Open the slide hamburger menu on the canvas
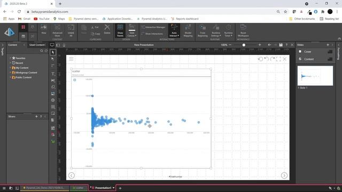Image resolution: width=342 pixels, height=192 pixels. point(71,59)
